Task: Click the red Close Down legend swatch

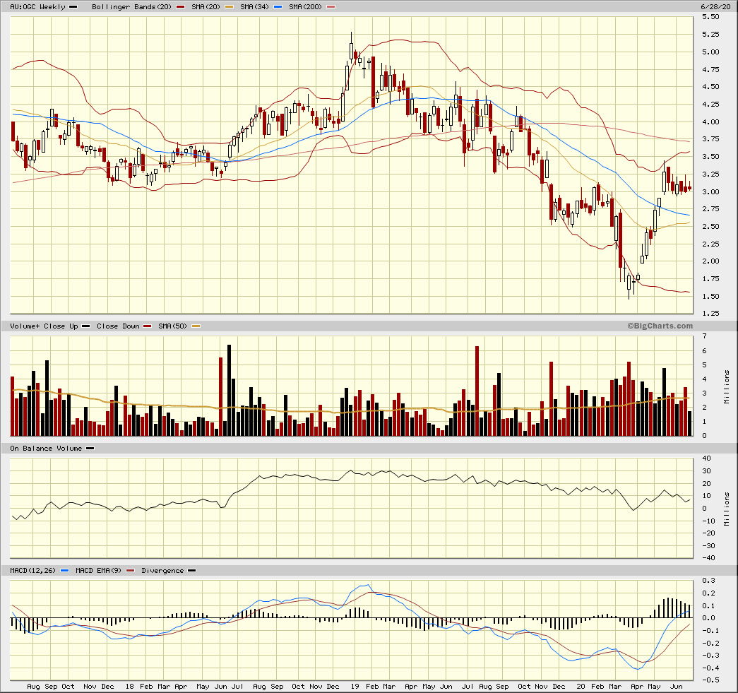Action: tap(148, 326)
